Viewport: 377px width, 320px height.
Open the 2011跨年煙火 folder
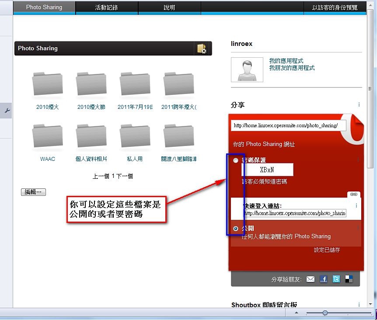tap(178, 84)
